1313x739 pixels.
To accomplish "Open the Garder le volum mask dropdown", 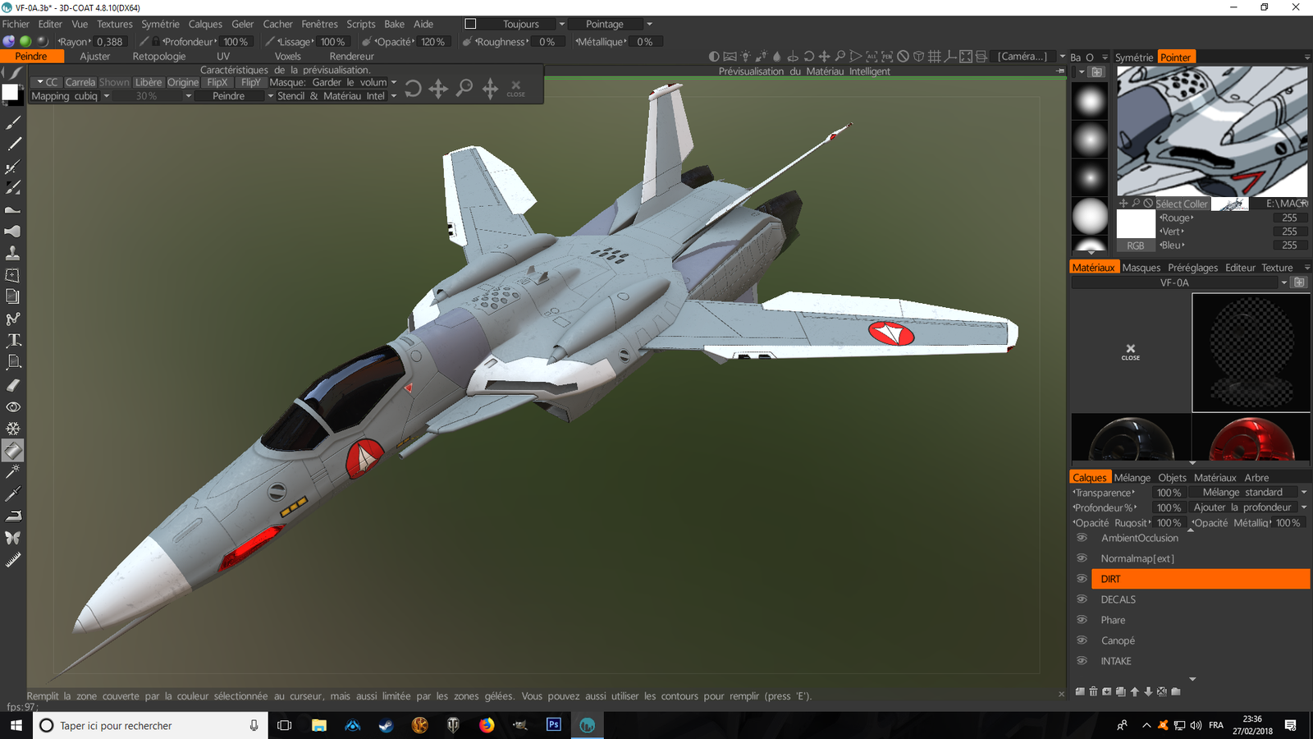I will point(394,82).
